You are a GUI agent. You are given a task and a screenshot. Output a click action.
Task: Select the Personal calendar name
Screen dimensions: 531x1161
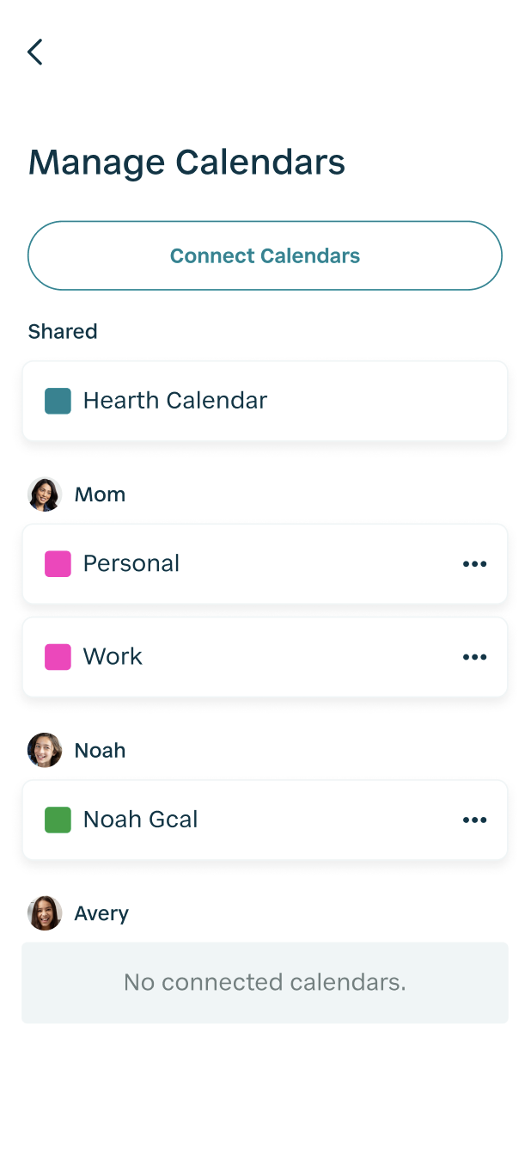coord(131,564)
